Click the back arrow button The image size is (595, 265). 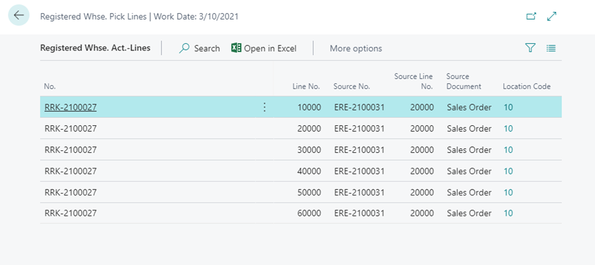18,16
